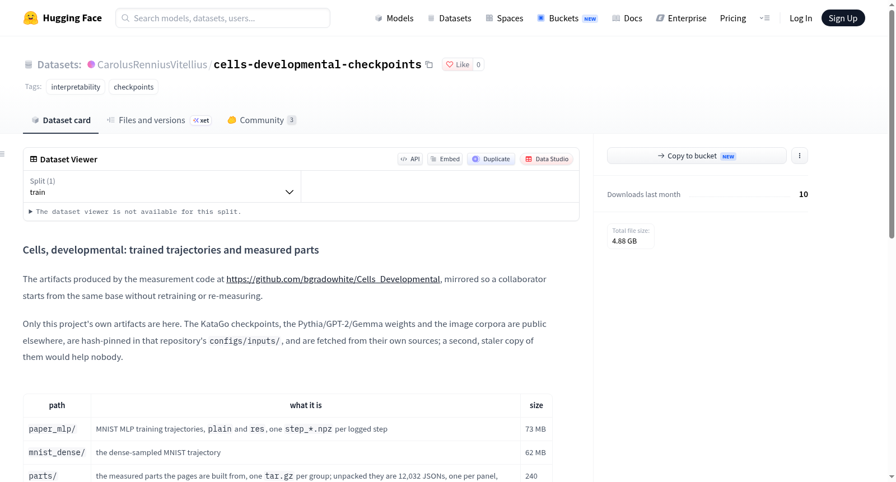Click the 62 MB size cell
This screenshot has width=896, height=482.
tap(536, 452)
